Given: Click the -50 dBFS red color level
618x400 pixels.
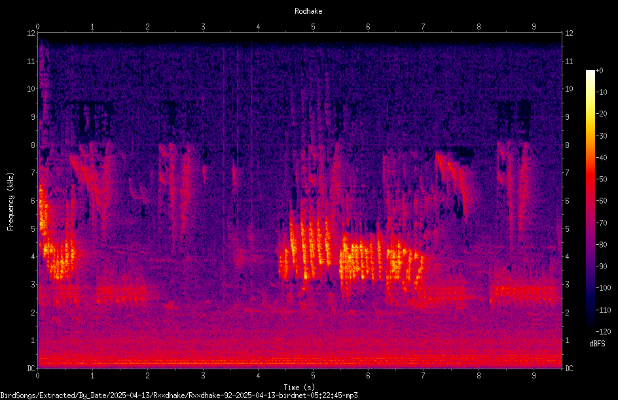Looking at the screenshot, I should (590, 179).
